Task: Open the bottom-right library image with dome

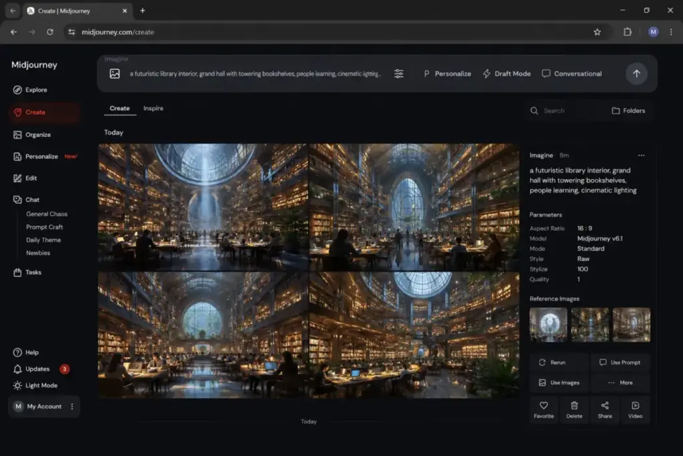Action: tap(414, 334)
